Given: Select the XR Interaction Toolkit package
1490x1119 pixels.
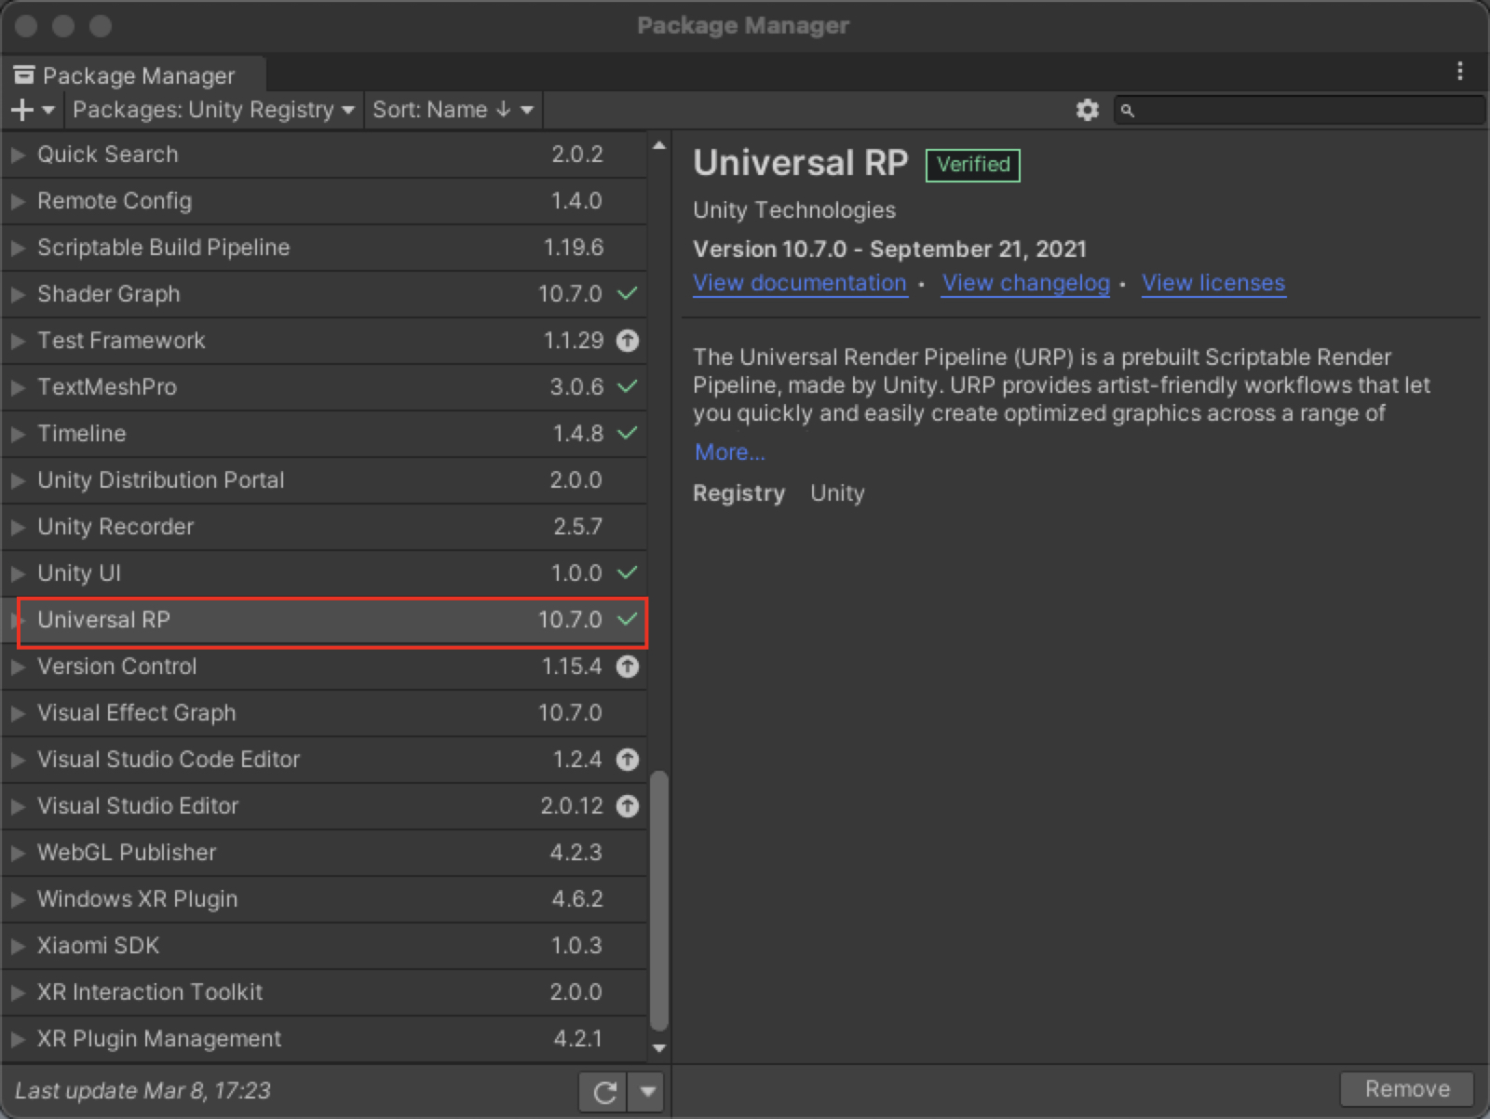Looking at the screenshot, I should tap(324, 992).
